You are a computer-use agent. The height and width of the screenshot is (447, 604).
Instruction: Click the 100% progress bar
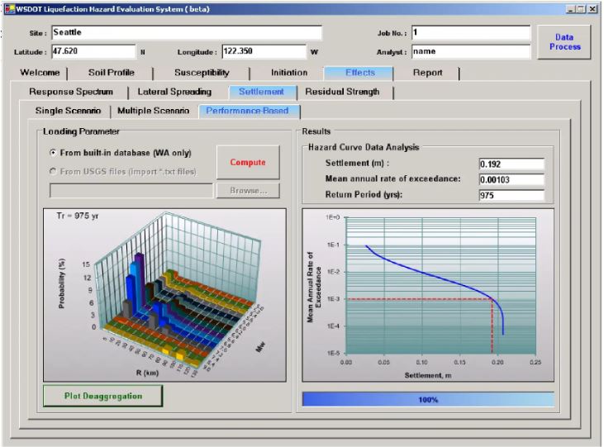pos(428,399)
